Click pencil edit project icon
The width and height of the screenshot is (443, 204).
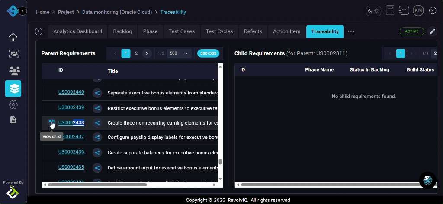(x=432, y=31)
